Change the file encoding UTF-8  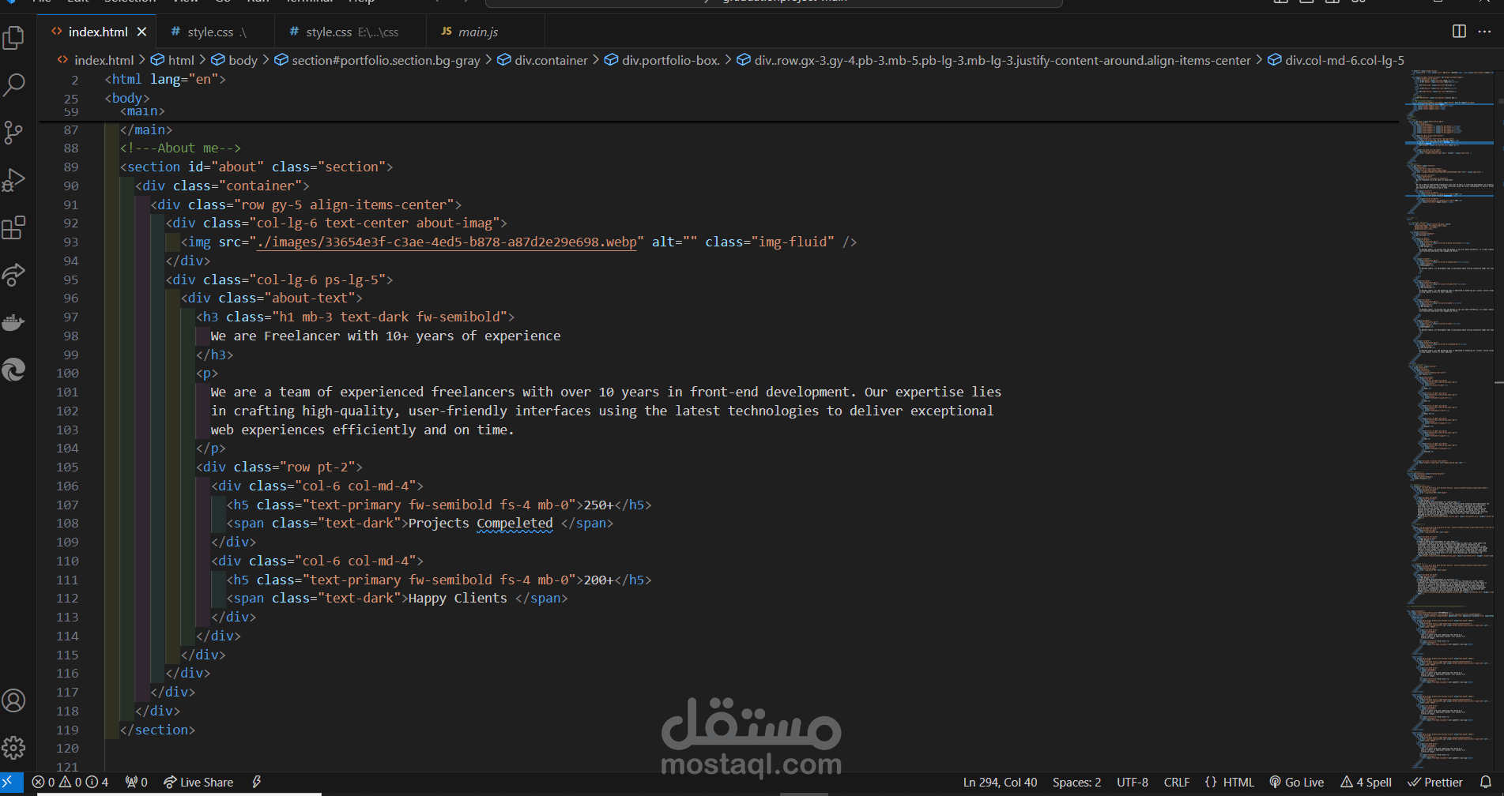pyautogui.click(x=1133, y=782)
